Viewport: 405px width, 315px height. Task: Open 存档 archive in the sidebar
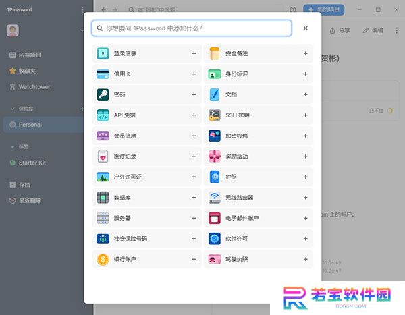20,185
